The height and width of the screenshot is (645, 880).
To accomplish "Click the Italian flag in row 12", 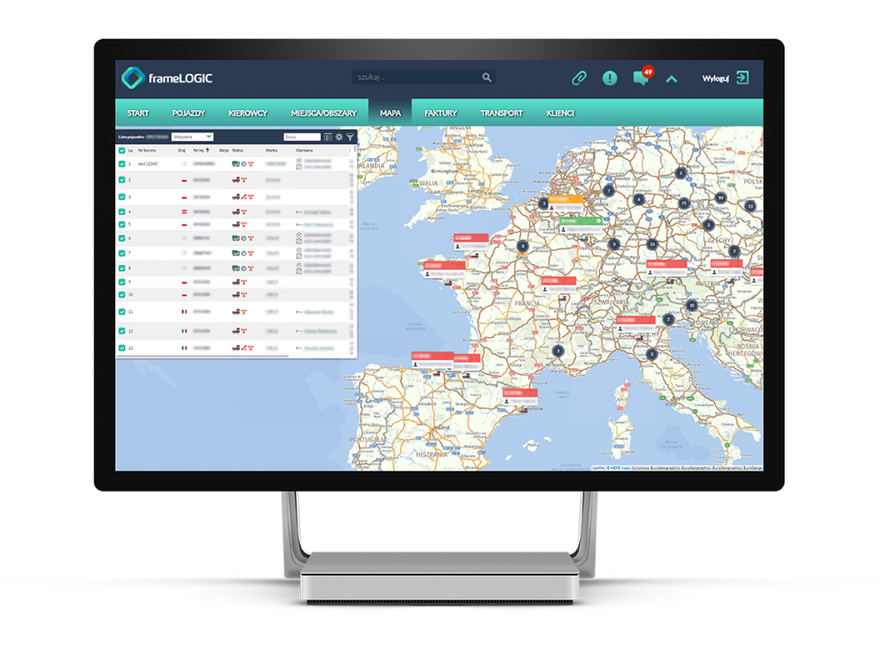I will pyautogui.click(x=184, y=331).
